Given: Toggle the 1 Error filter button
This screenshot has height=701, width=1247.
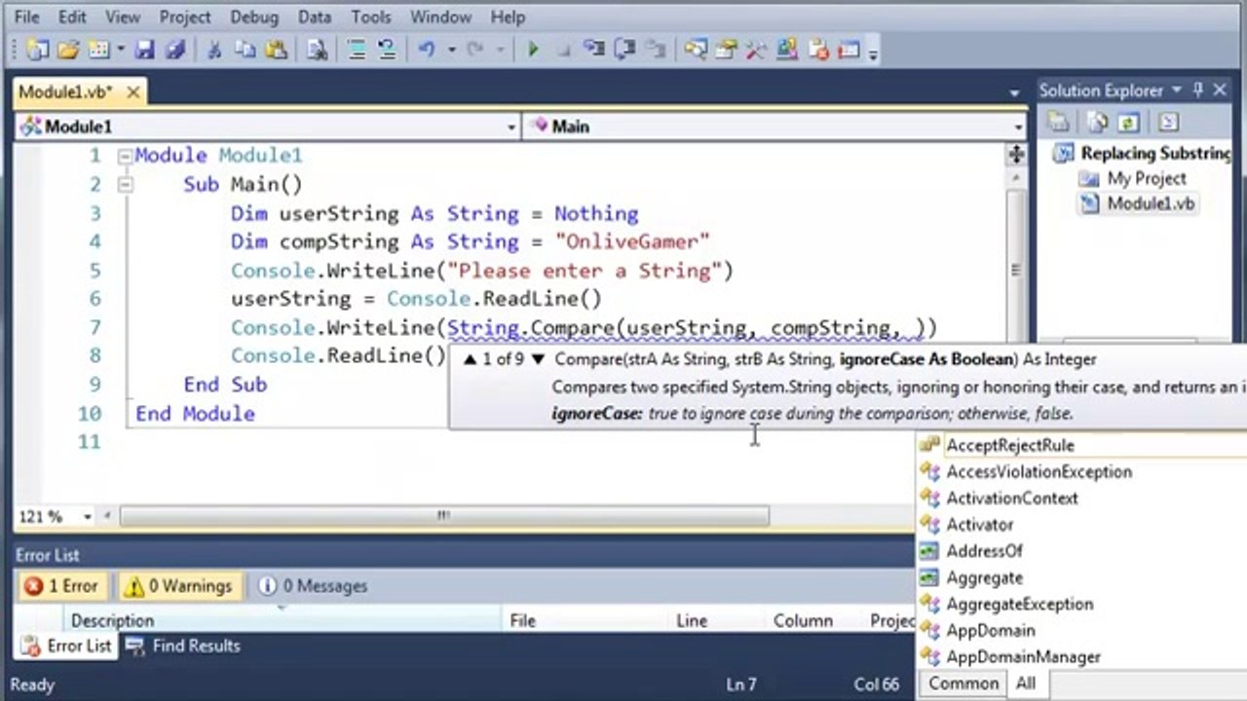Looking at the screenshot, I should click(61, 586).
